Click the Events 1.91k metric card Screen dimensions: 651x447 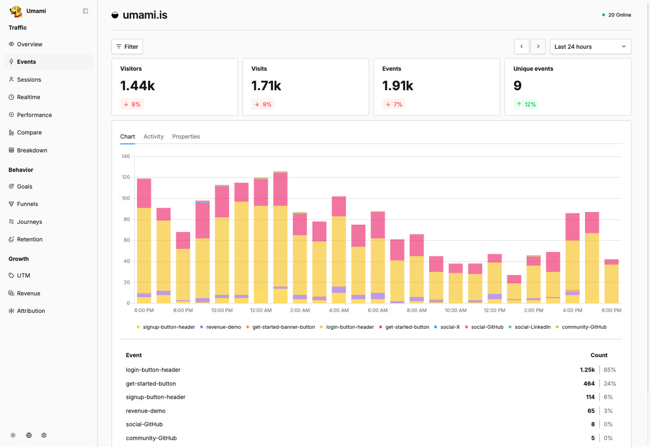pos(437,87)
